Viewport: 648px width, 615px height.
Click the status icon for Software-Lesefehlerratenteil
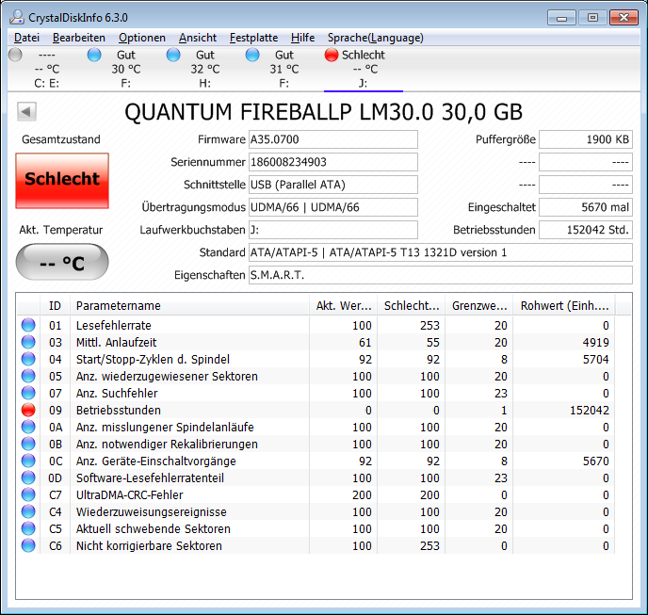[x=28, y=477]
